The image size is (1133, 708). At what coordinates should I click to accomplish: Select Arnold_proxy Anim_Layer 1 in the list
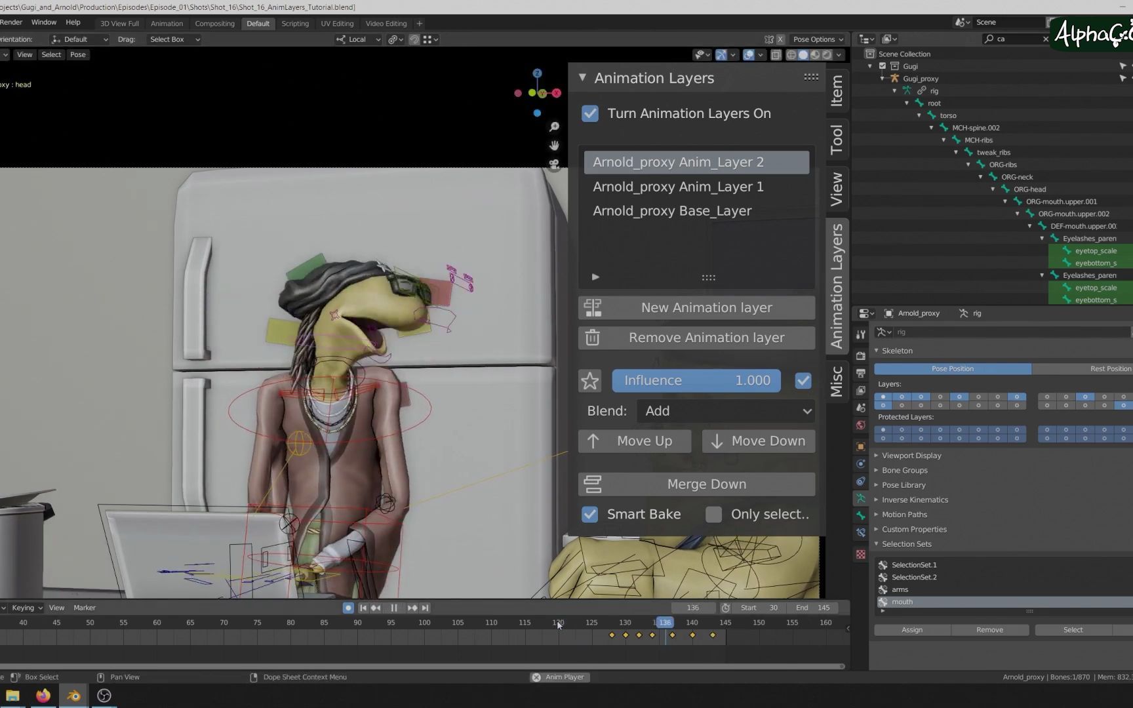[x=678, y=187]
